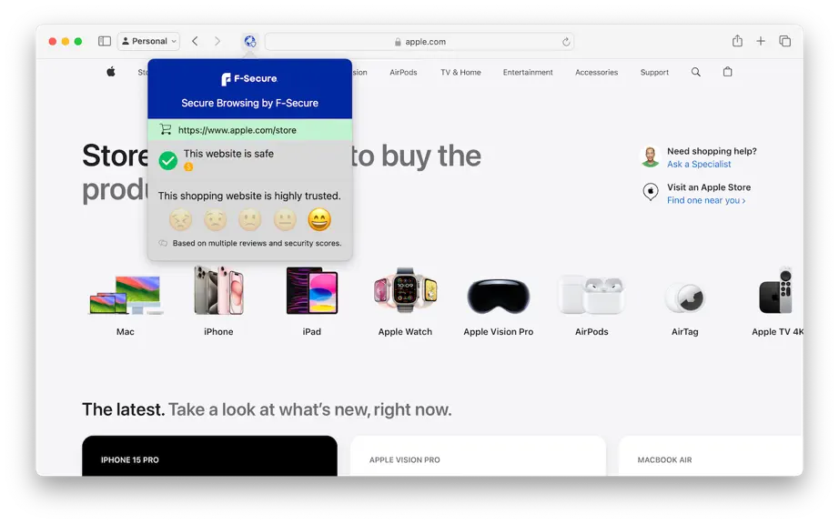Viewport: 839px width, 524px height.
Task: Go back with the back arrow
Action: [195, 41]
